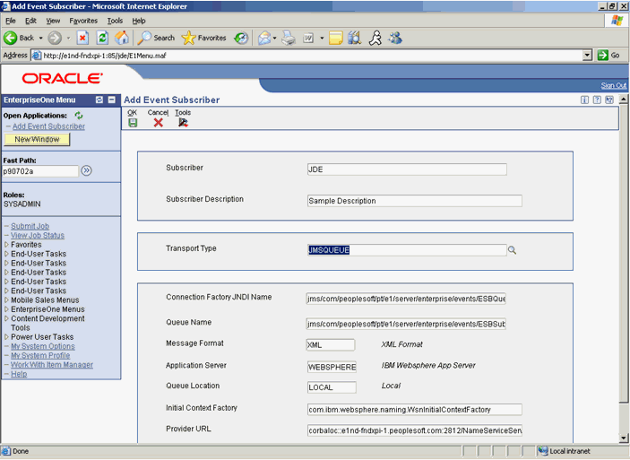This screenshot has width=630, height=460.
Task: Click the EnterpriseOne Menu refresh icon
Action: point(99,100)
